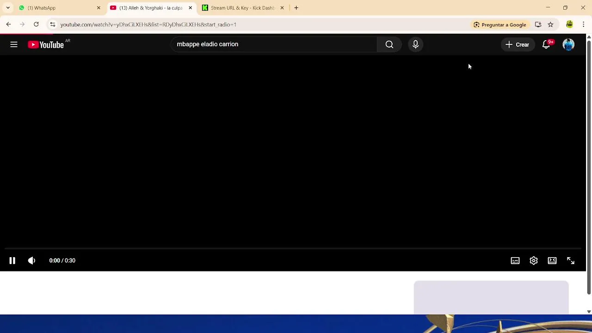
Task: Open the video player settings gear
Action: (x=534, y=261)
